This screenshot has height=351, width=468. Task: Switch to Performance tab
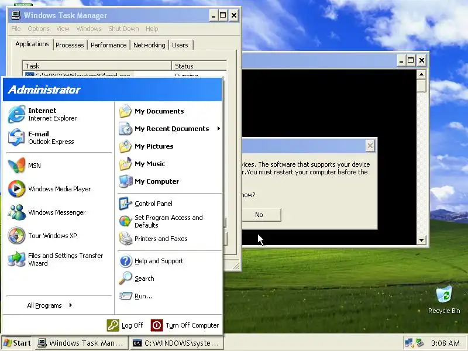point(109,45)
